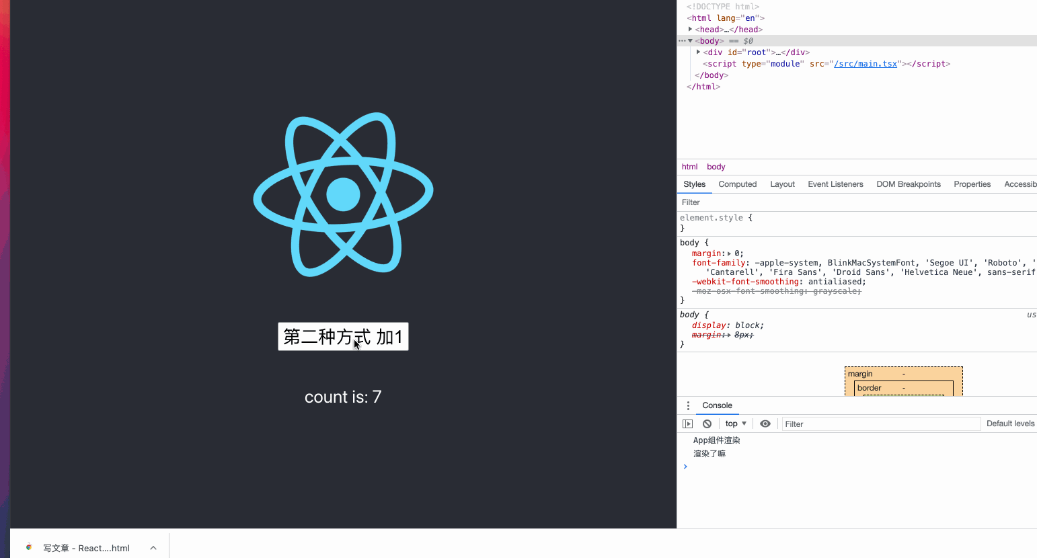Open the console drawer three-dot menu
The width and height of the screenshot is (1037, 558).
click(688, 405)
